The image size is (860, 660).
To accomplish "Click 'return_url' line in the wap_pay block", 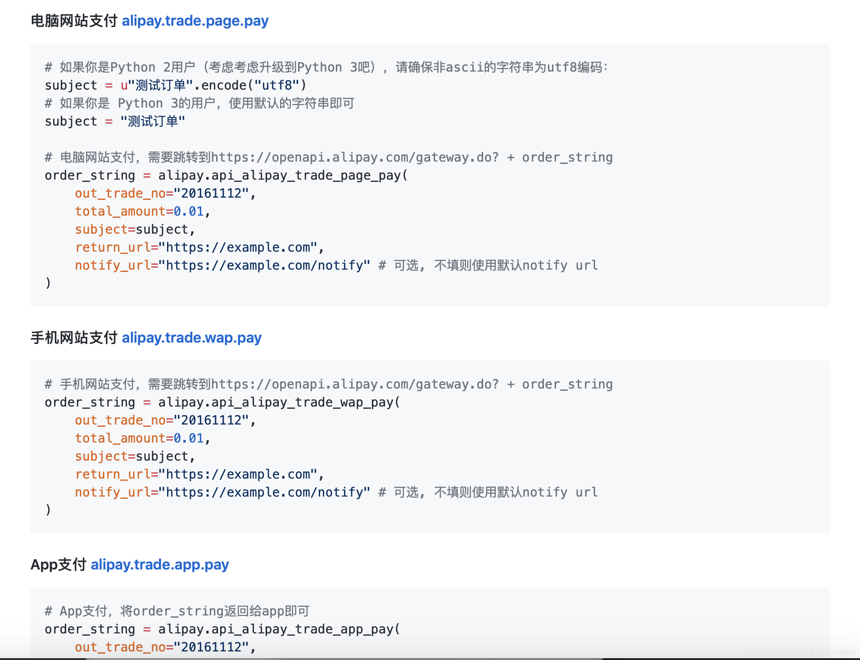I will tap(199, 474).
